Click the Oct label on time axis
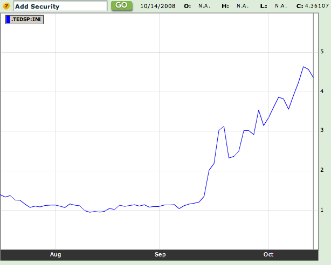The width and height of the screenshot is (331, 265). (268, 254)
